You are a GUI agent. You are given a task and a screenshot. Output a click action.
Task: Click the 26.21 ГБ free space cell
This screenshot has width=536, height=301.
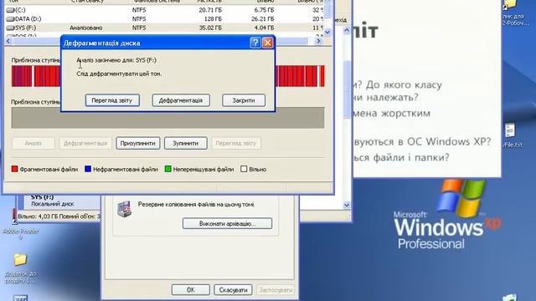click(262, 18)
